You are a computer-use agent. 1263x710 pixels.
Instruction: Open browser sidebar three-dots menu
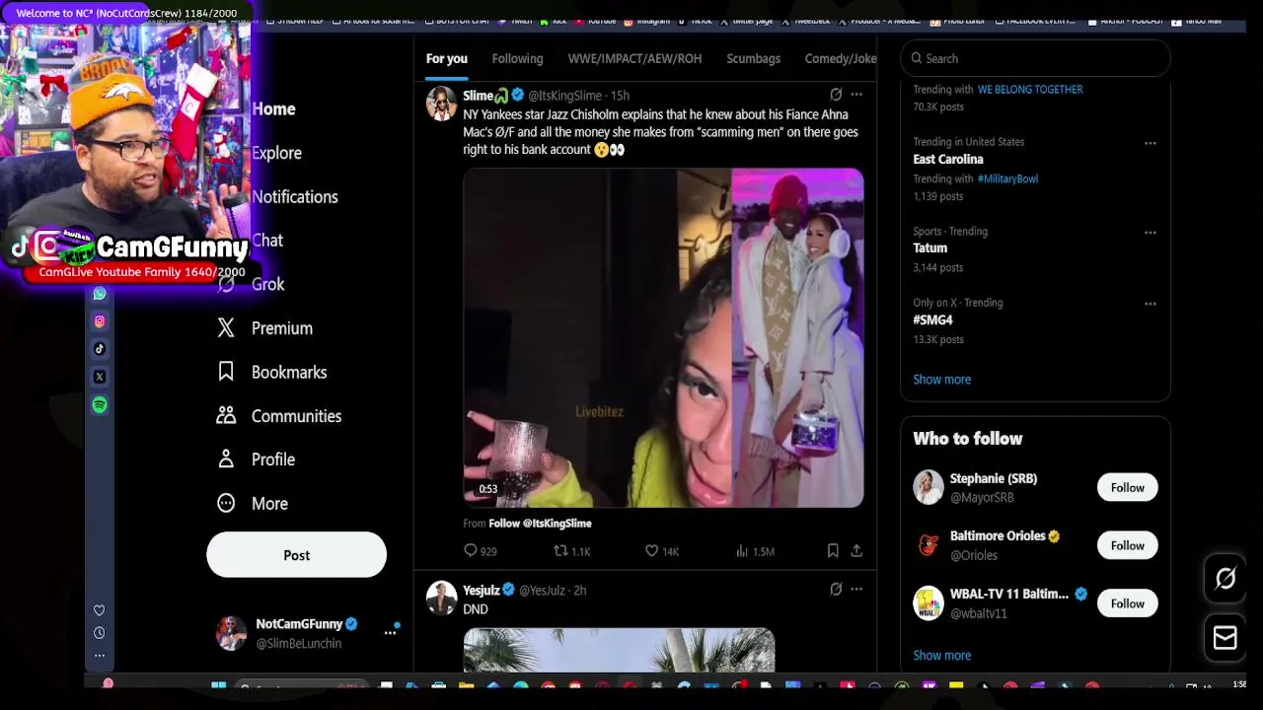pyautogui.click(x=99, y=655)
